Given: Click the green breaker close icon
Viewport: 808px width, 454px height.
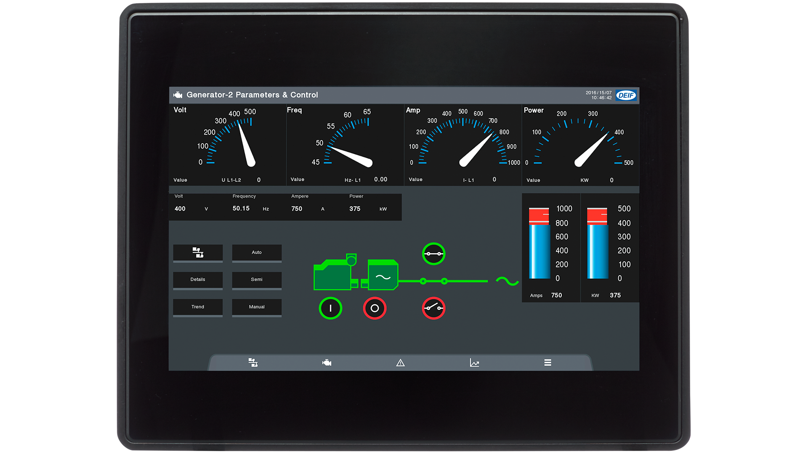Looking at the screenshot, I should pyautogui.click(x=433, y=254).
